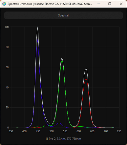Click the small blue bump near 530nm

pyautogui.click(x=59, y=123)
